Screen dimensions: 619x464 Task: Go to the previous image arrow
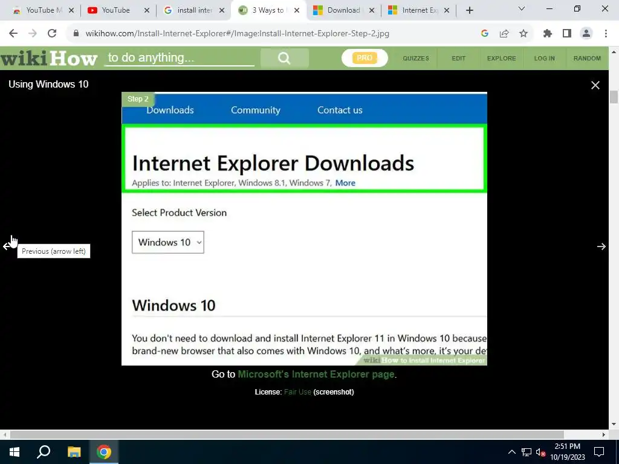pos(6,246)
